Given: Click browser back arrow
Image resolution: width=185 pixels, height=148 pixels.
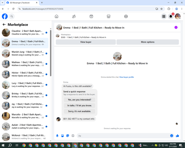Looking at the screenshot, I should click(3, 9).
